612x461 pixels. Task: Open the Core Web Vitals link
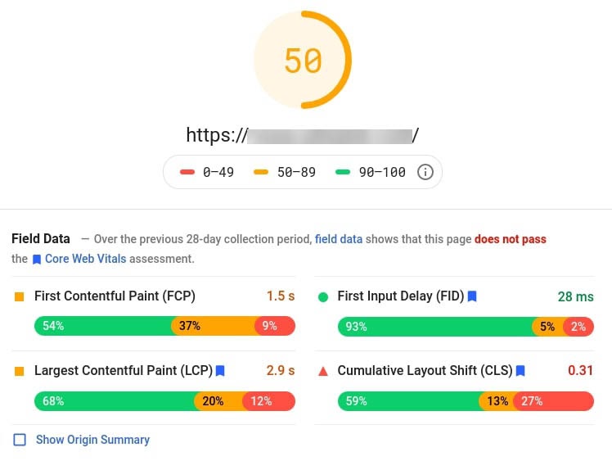coord(85,259)
